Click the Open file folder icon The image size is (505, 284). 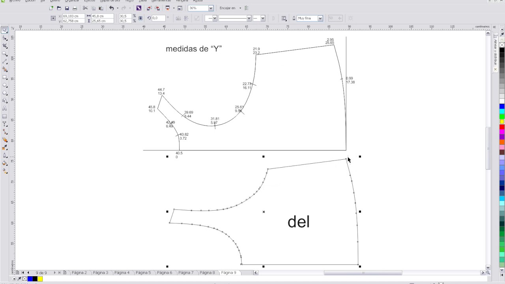[x=59, y=8]
